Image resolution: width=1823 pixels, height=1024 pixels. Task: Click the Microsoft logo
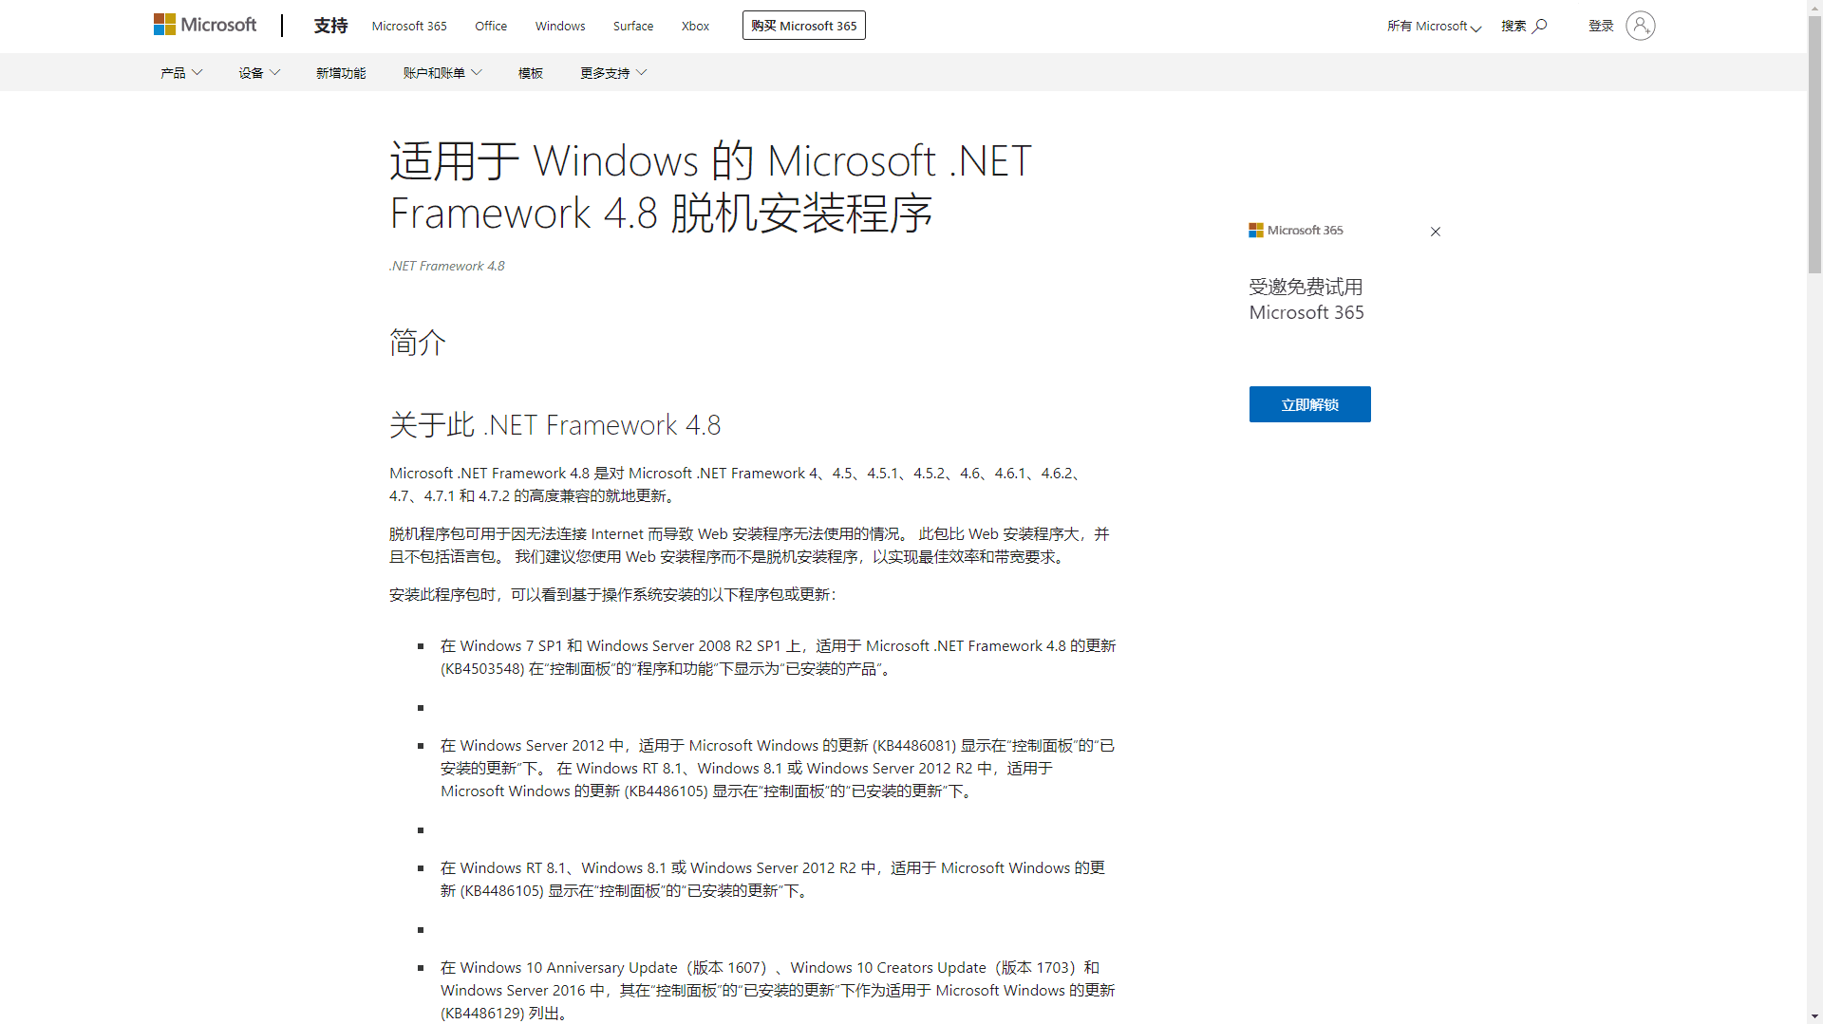[x=205, y=25]
